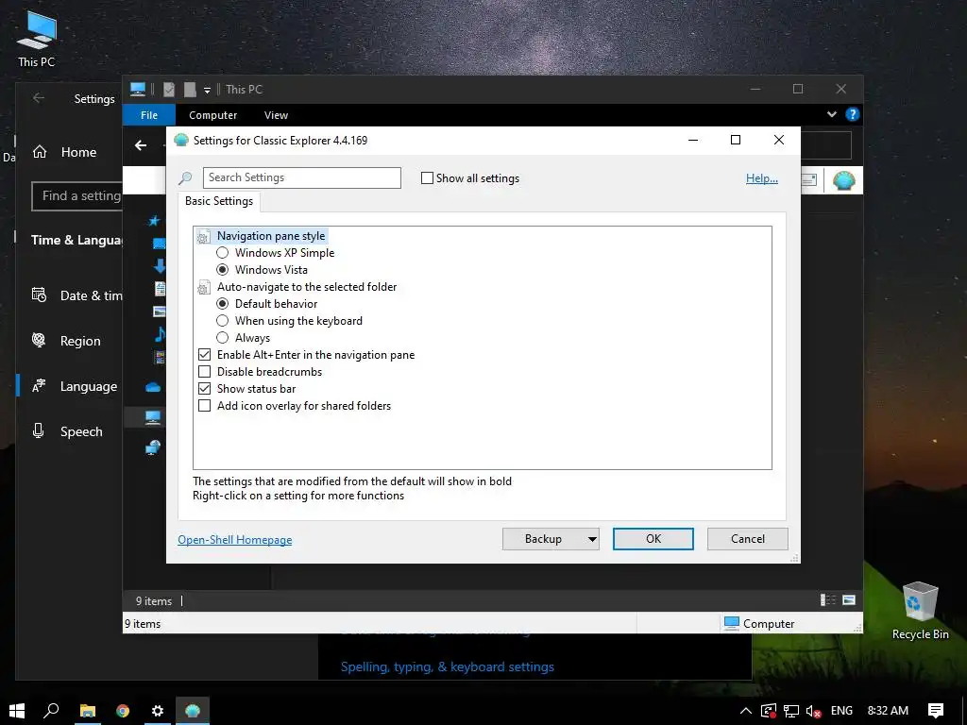The height and width of the screenshot is (725, 967).
Task: Click the This PC icon in Explorer title bar
Action: click(x=138, y=90)
